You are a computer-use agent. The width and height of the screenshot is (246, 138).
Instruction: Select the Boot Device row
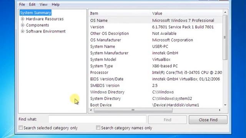click(156, 105)
